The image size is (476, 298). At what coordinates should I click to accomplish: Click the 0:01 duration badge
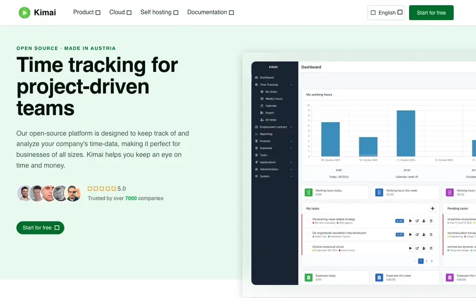click(399, 235)
